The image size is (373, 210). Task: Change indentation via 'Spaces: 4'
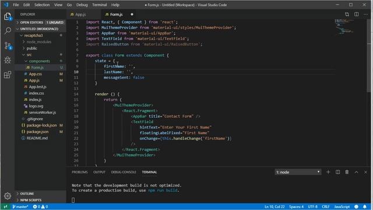tap(296, 206)
